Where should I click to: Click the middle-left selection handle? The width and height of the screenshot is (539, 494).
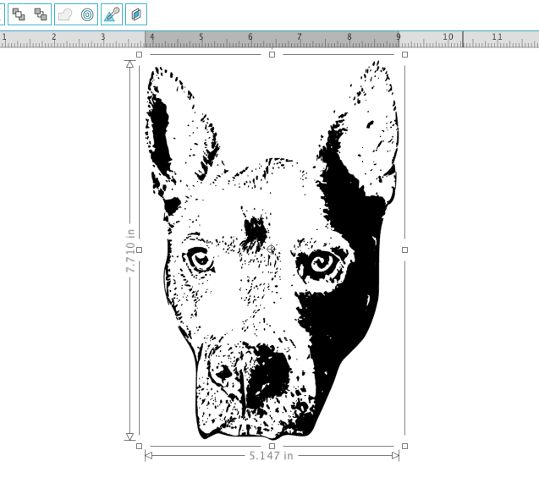pyautogui.click(x=140, y=250)
